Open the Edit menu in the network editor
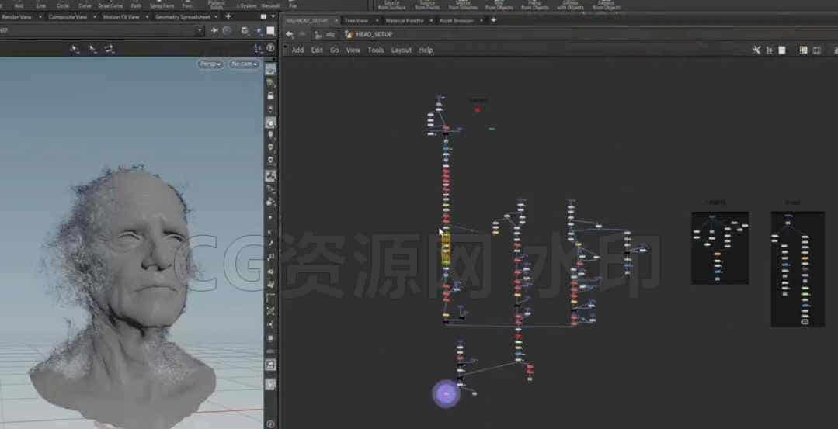Image resolution: width=838 pixels, height=429 pixels. click(x=317, y=50)
